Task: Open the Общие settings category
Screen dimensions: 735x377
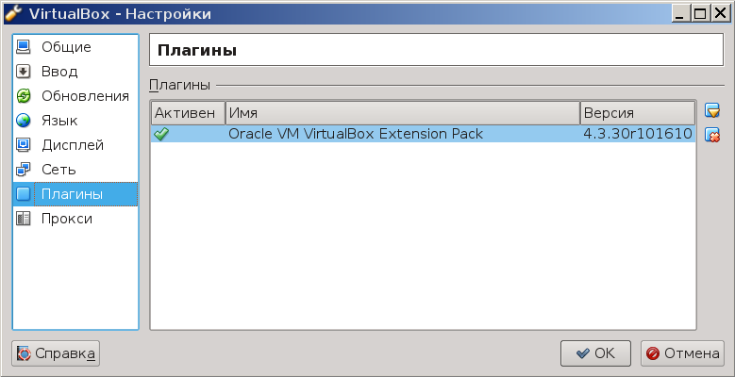Action: click(75, 47)
